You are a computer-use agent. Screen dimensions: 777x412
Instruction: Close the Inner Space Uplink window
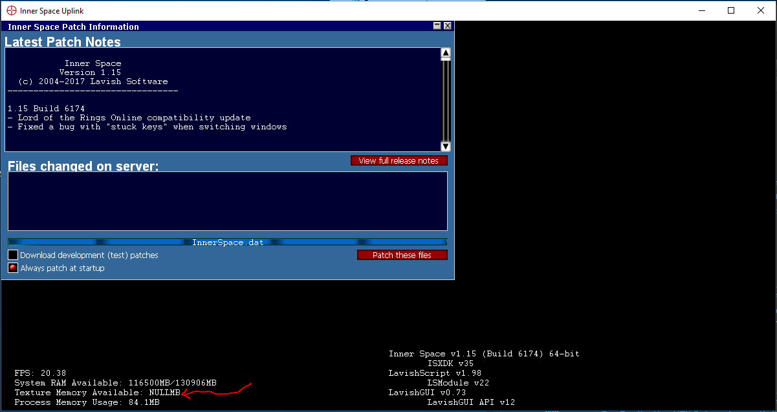tap(761, 10)
